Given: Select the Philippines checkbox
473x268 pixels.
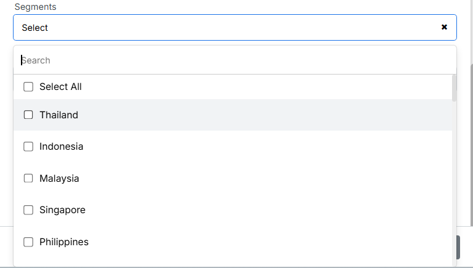Looking at the screenshot, I should 28,242.
